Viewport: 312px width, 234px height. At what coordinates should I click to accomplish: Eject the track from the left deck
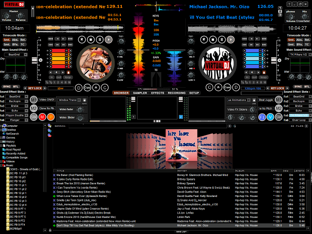click(x=96, y=88)
